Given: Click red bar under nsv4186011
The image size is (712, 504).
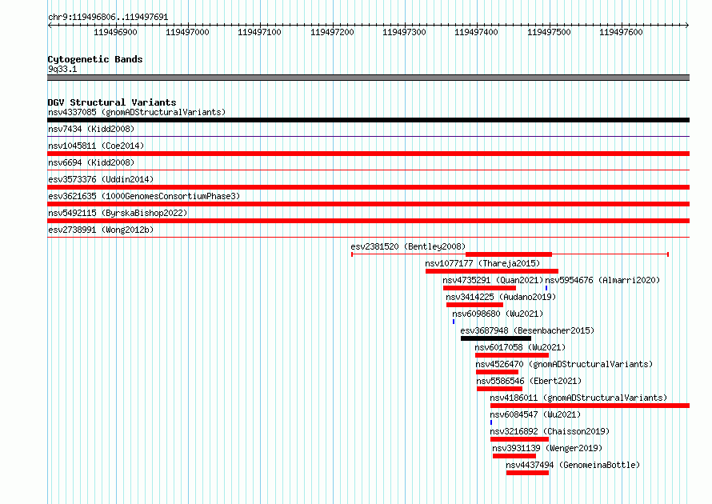Looking at the screenshot, I should point(590,406).
